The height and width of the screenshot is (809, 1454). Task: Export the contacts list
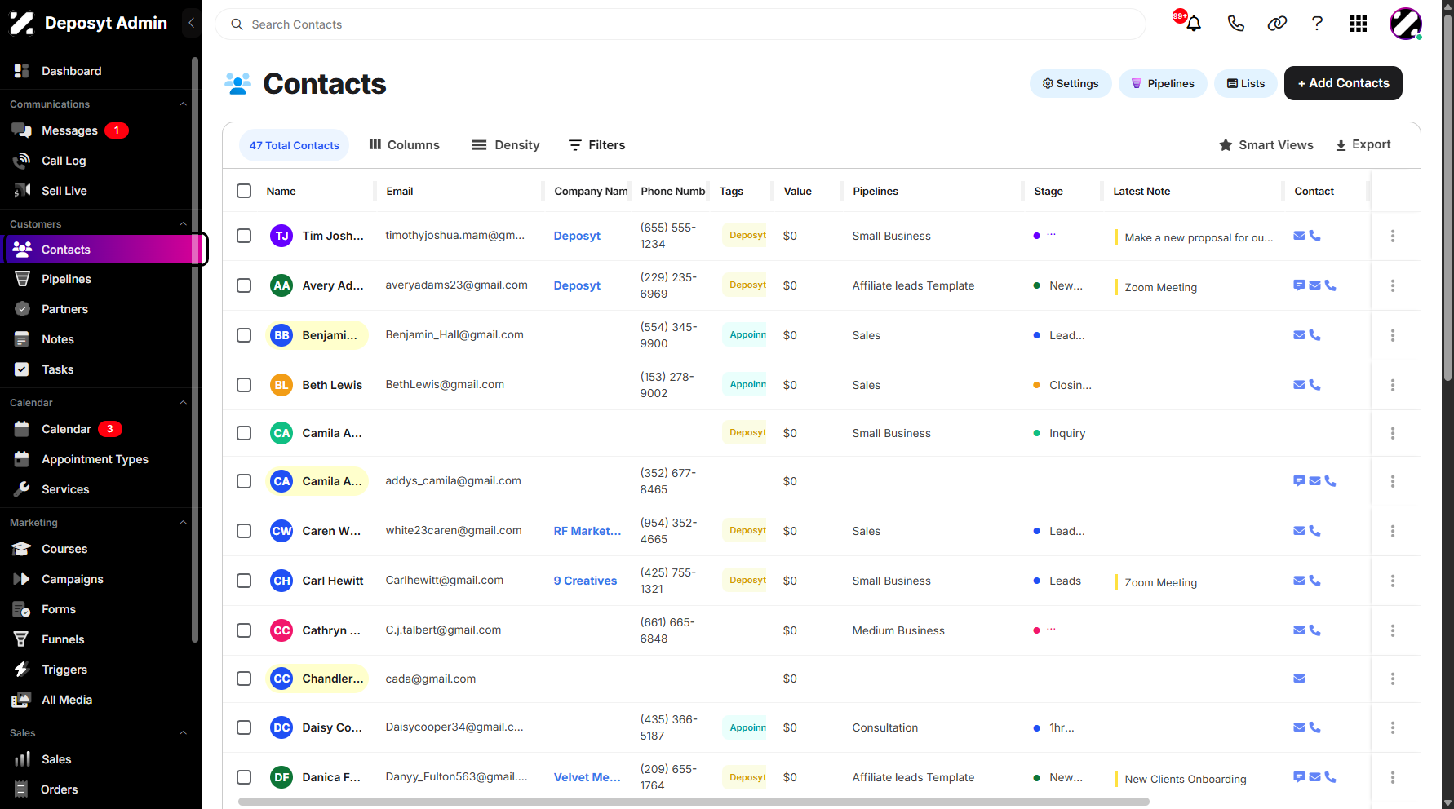point(1363,145)
